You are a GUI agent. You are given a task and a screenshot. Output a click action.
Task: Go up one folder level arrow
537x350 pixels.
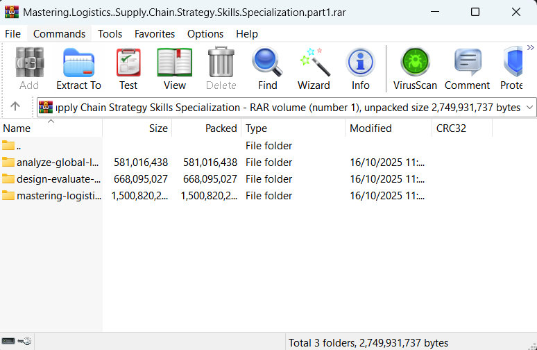point(15,107)
